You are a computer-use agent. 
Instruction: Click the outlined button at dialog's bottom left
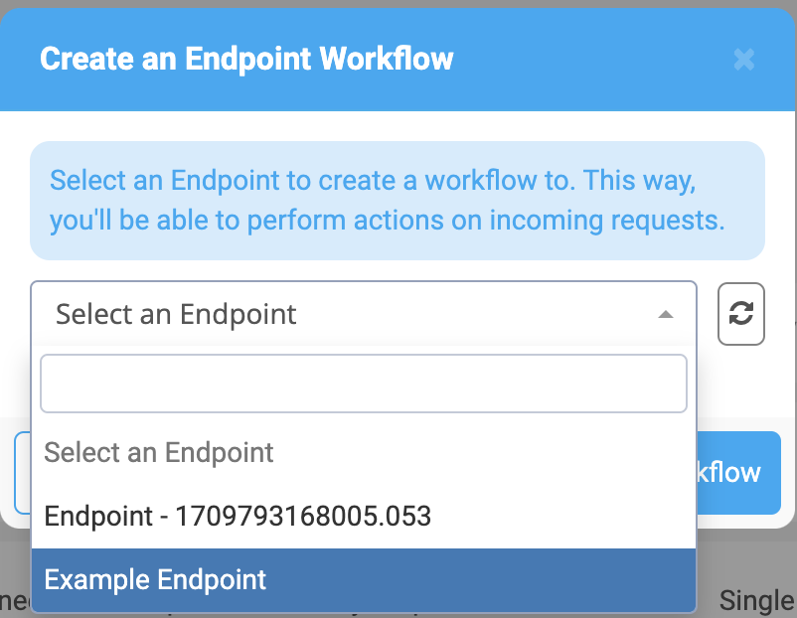coord(24,473)
